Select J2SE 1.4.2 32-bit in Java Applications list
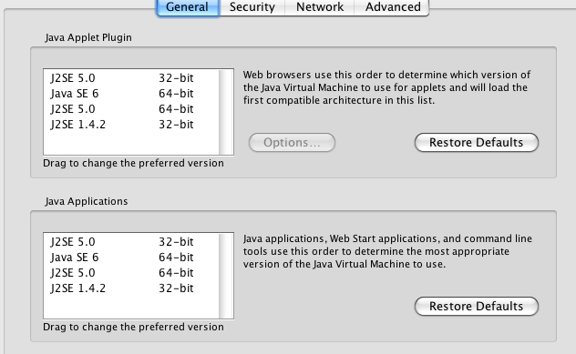This screenshot has height=354, width=576. point(131,288)
